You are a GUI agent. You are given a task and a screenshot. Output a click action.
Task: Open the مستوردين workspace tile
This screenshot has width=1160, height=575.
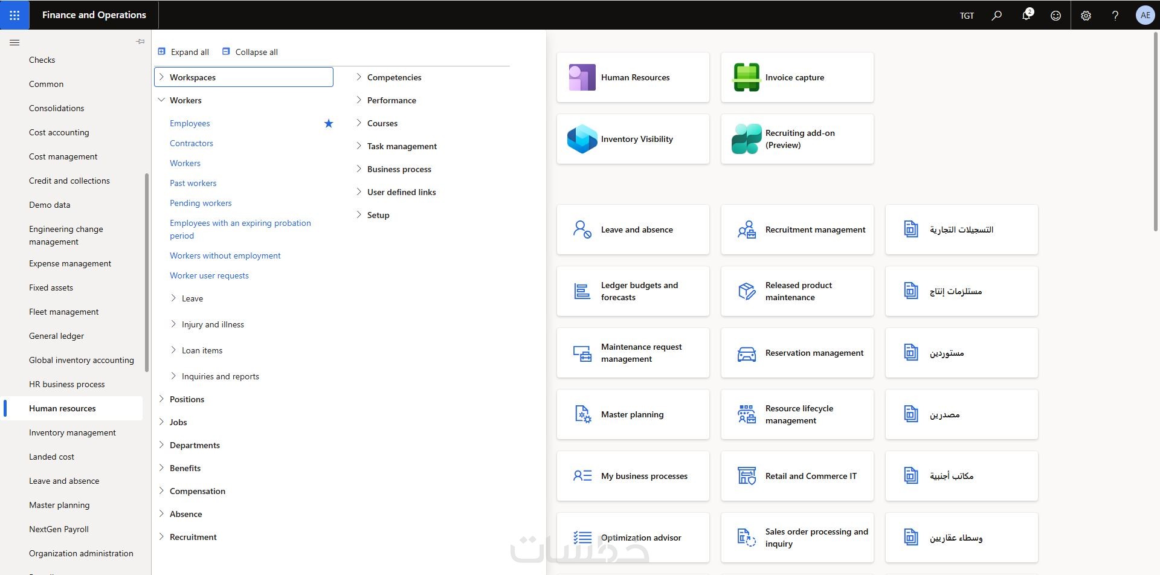pos(961,353)
